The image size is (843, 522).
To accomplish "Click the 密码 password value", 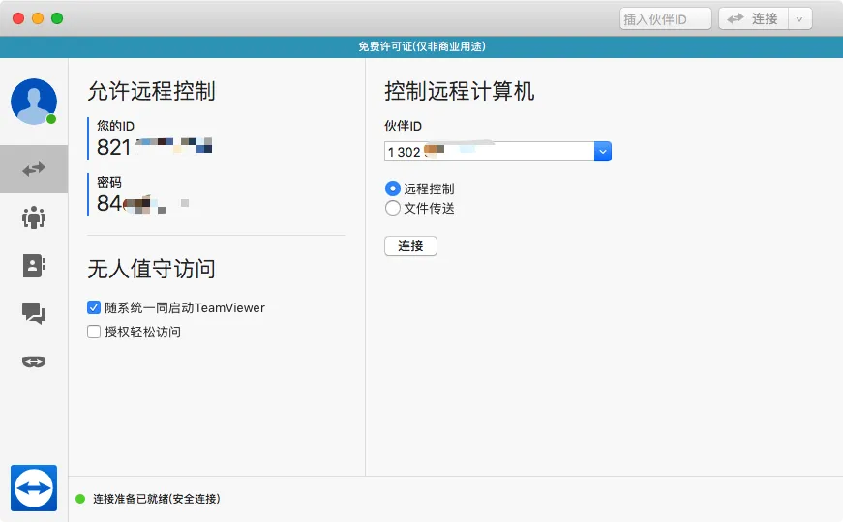I will (x=142, y=204).
